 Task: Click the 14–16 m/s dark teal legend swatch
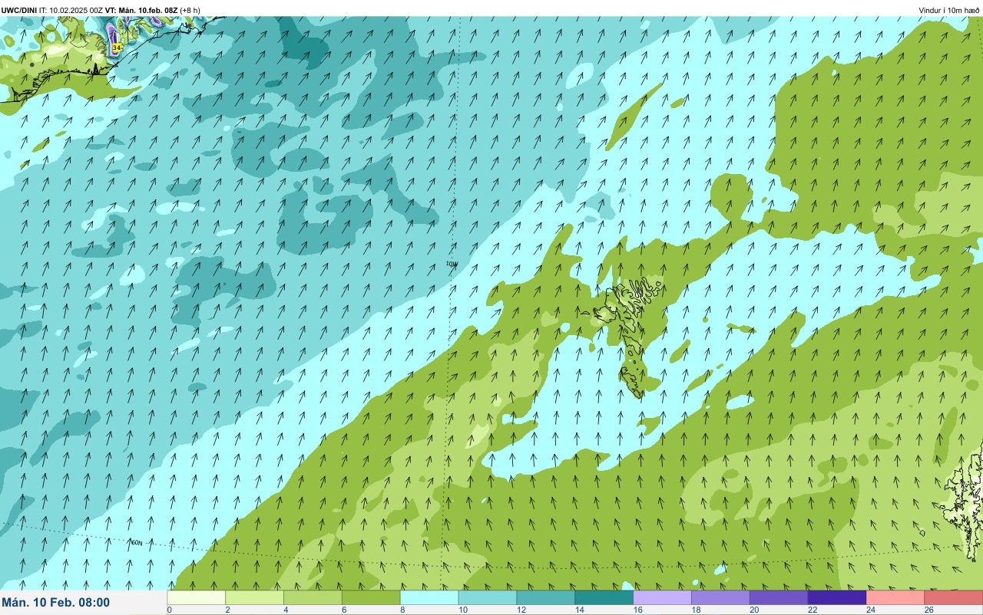tap(604, 598)
